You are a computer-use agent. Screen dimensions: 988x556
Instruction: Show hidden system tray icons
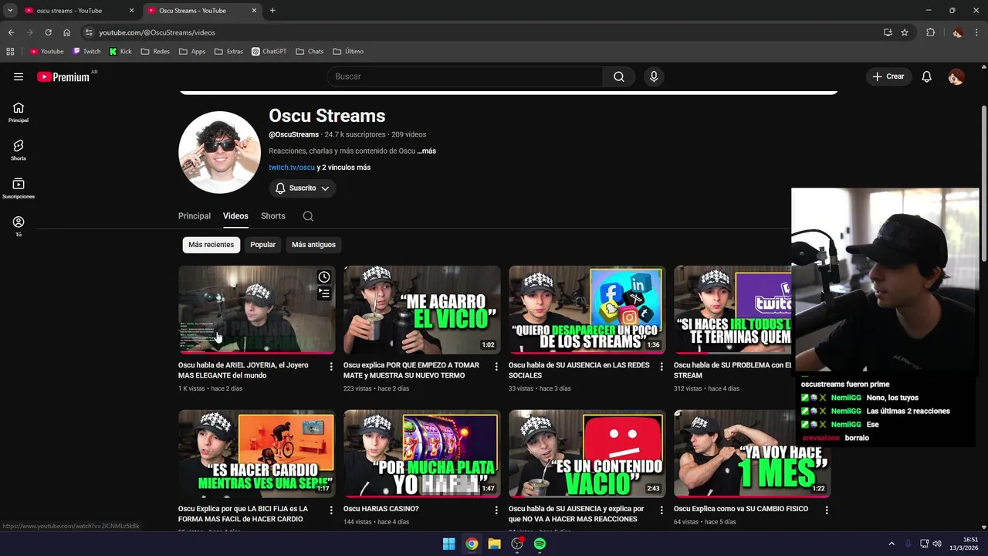[892, 544]
